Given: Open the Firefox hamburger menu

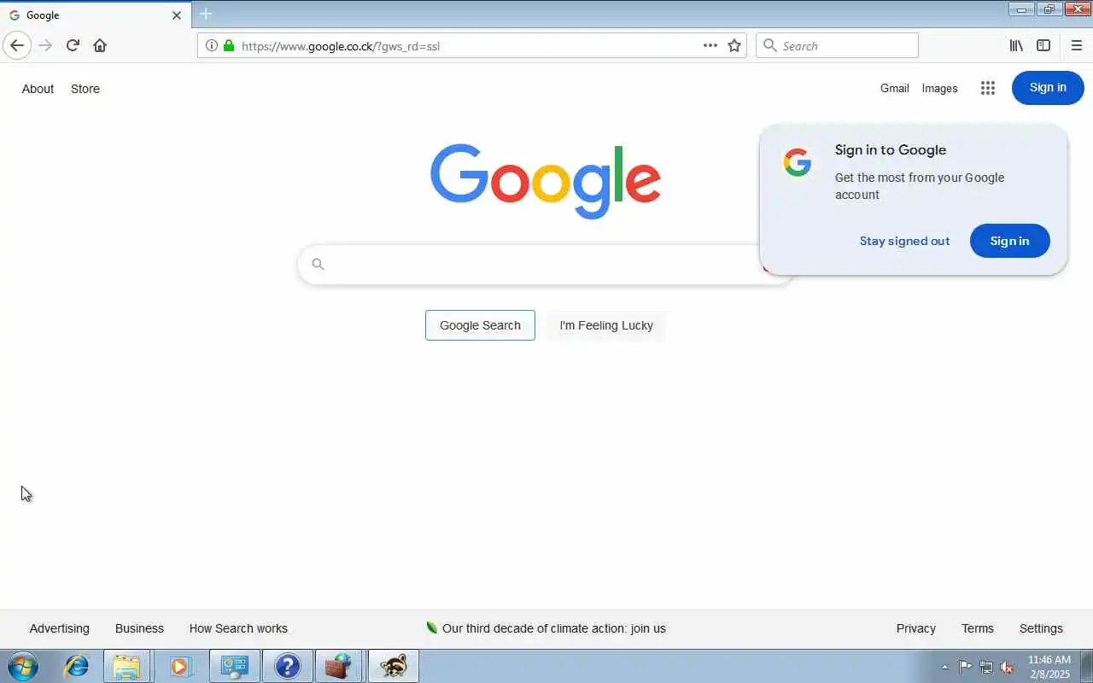Looking at the screenshot, I should point(1076,45).
